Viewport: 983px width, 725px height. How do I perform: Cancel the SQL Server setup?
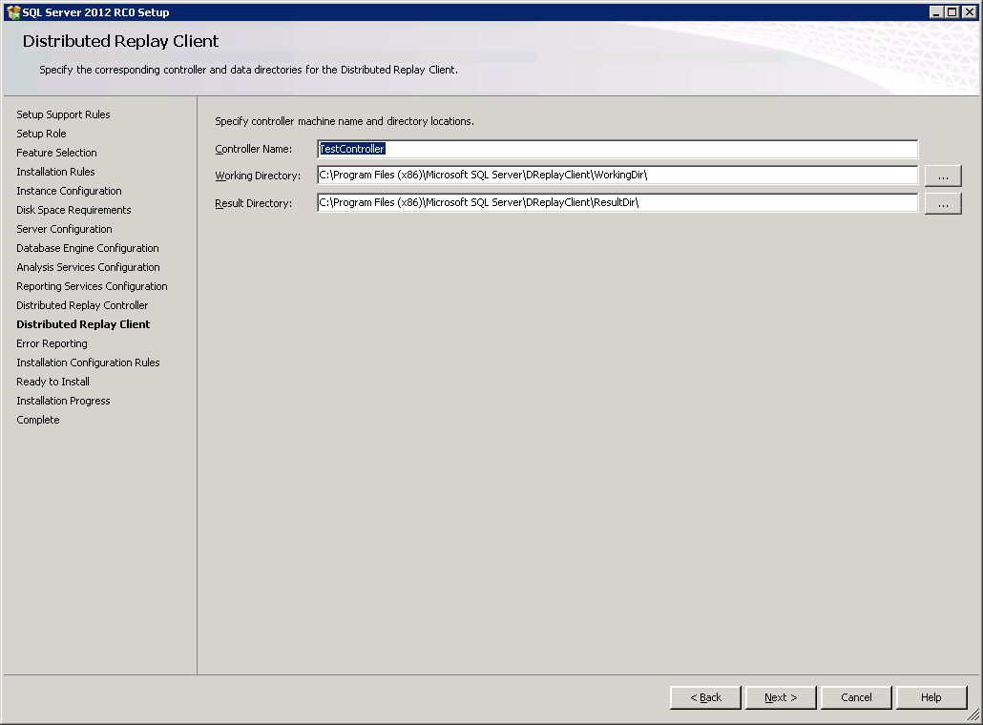[x=856, y=697]
